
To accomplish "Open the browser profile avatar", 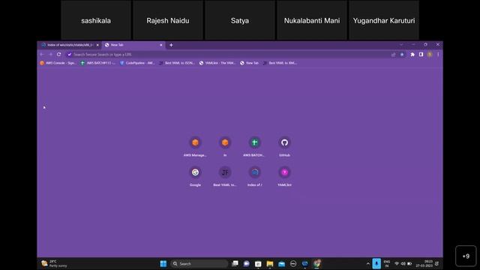I will (x=430, y=55).
